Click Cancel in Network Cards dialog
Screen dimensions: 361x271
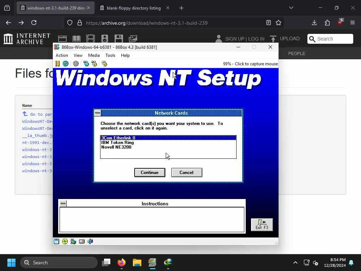[x=187, y=172]
